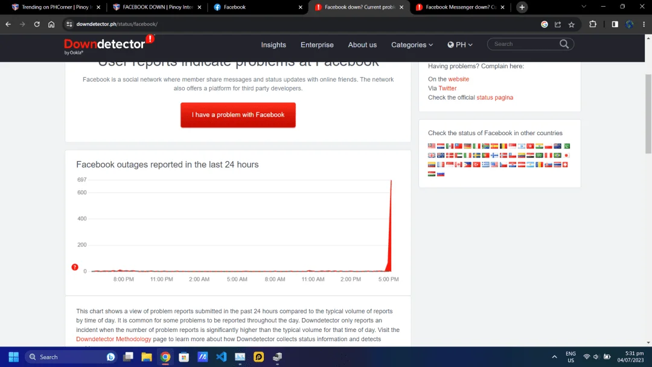The height and width of the screenshot is (367, 652).
Task: Open the United Arab Emirates flag link
Action: point(459,156)
